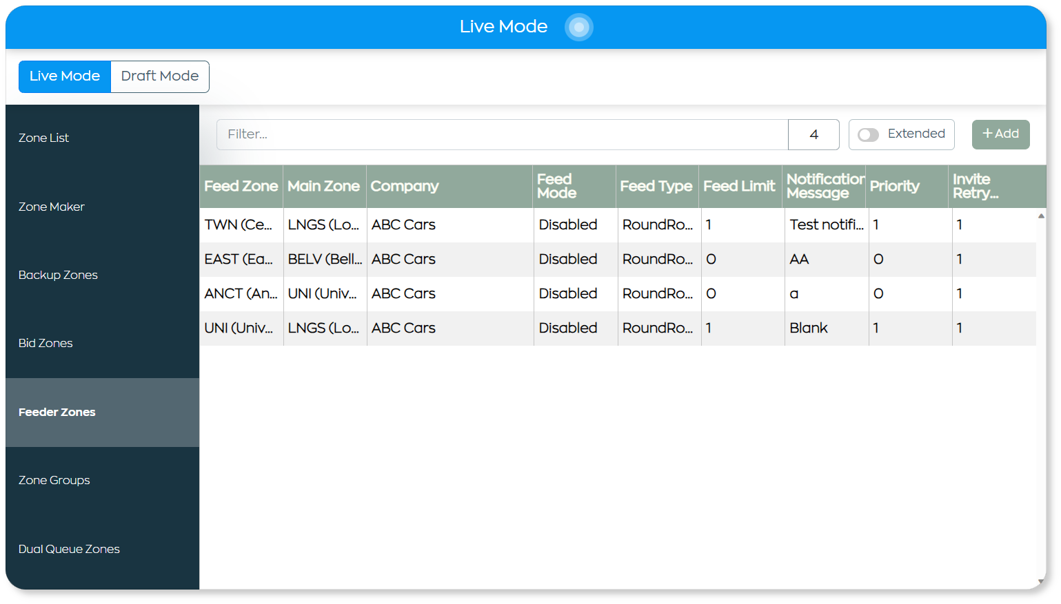The width and height of the screenshot is (1061, 604).
Task: Sort by Feed Zone column header
Action: click(x=241, y=186)
